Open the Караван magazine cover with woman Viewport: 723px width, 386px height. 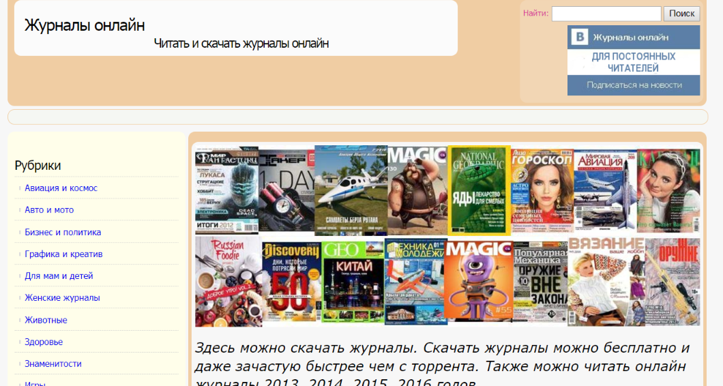coord(668,190)
